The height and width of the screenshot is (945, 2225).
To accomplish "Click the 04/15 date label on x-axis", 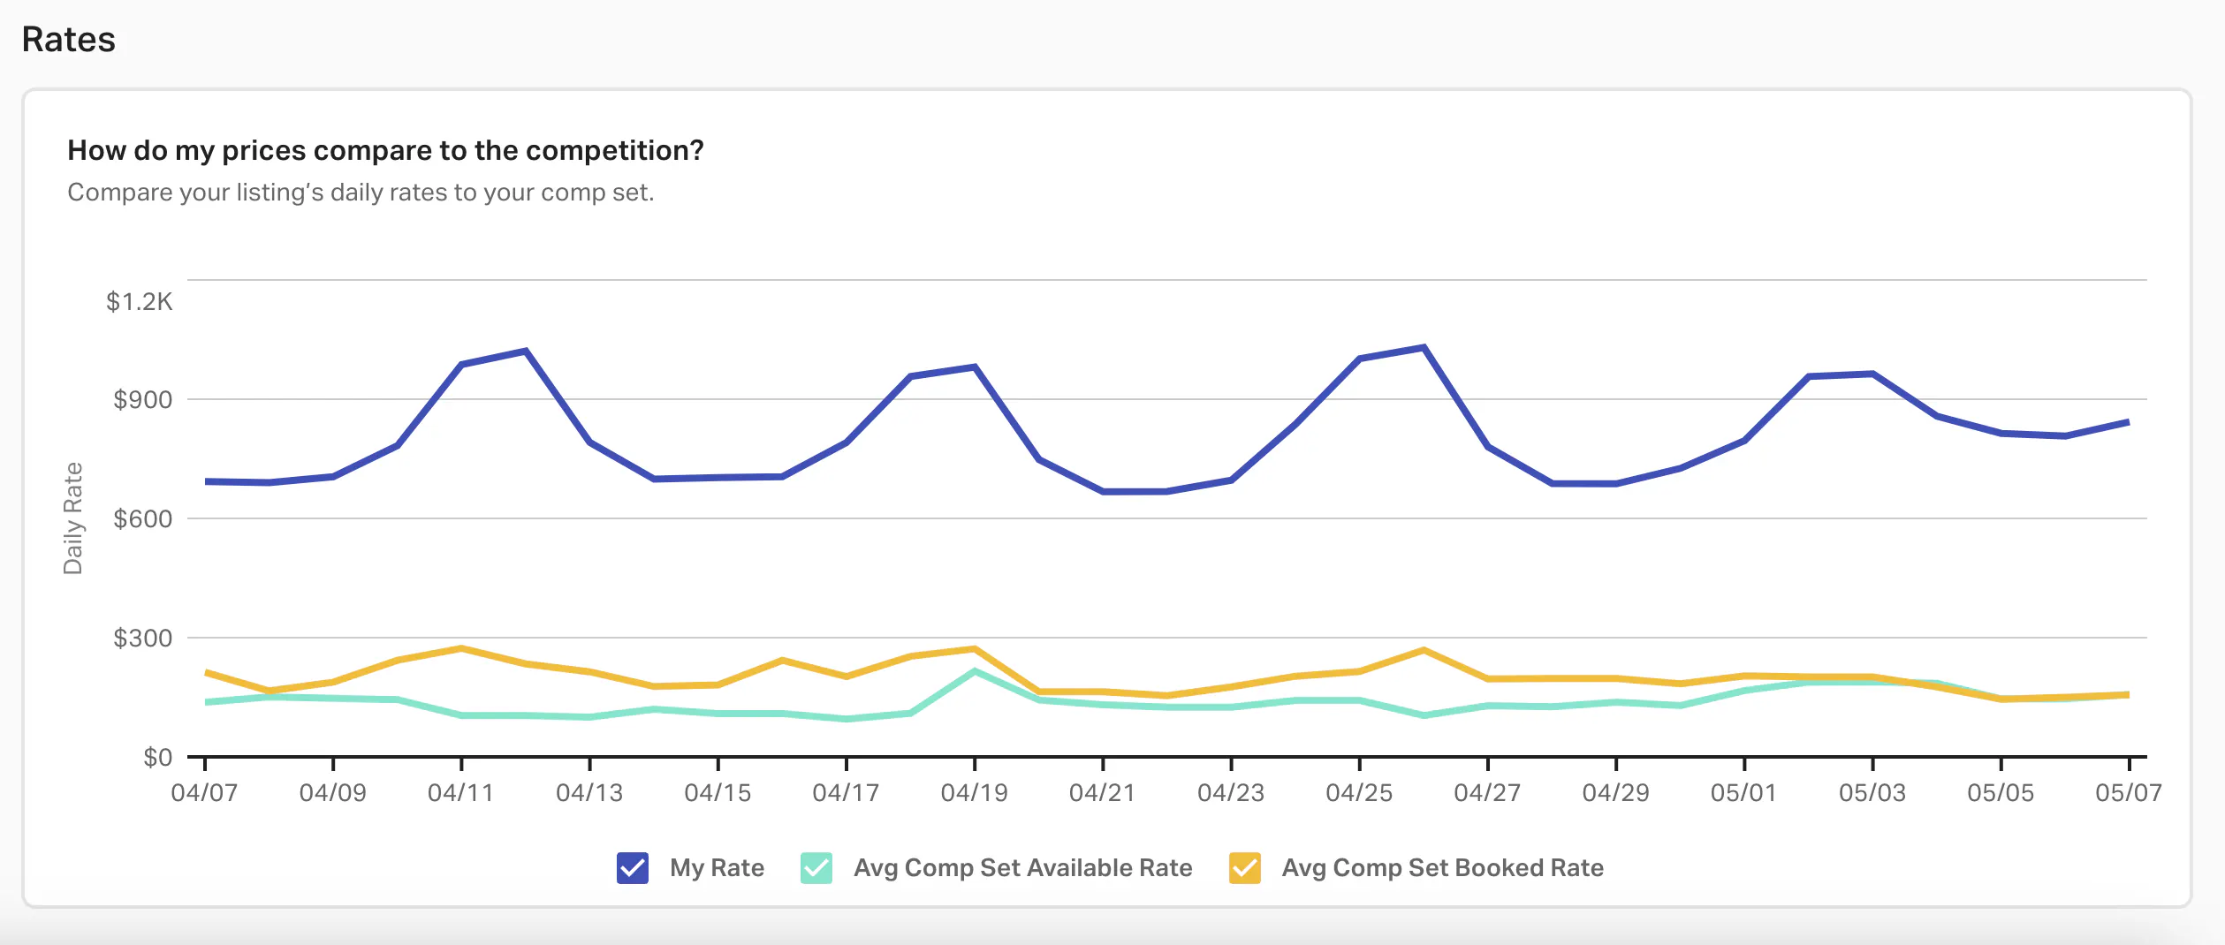I will [x=718, y=793].
